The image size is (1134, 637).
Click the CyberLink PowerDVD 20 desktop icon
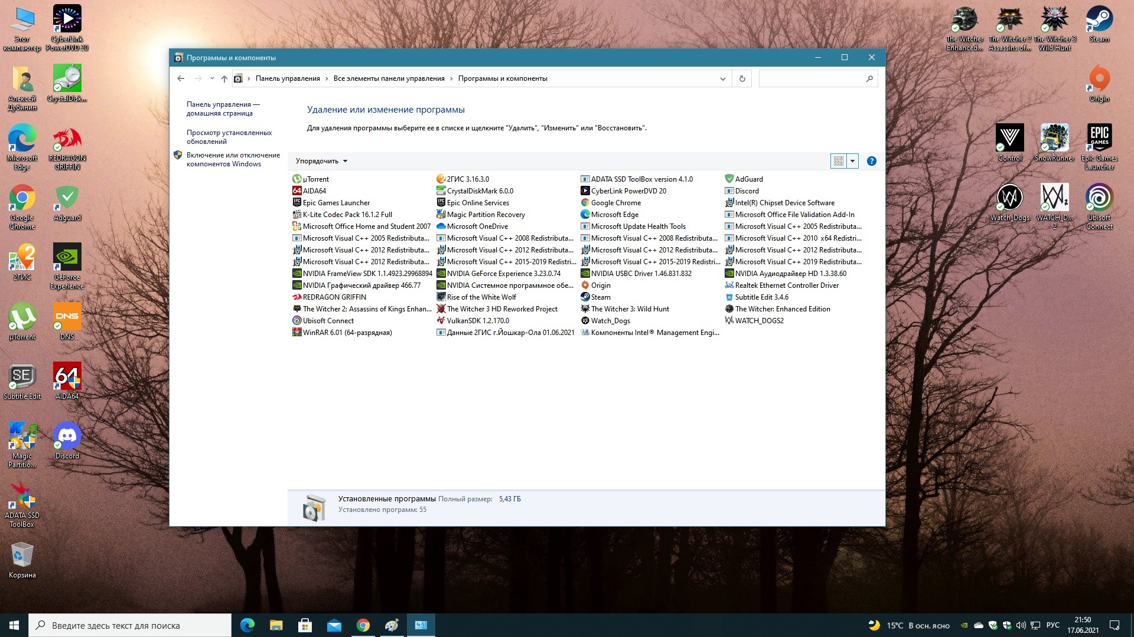coord(67,28)
